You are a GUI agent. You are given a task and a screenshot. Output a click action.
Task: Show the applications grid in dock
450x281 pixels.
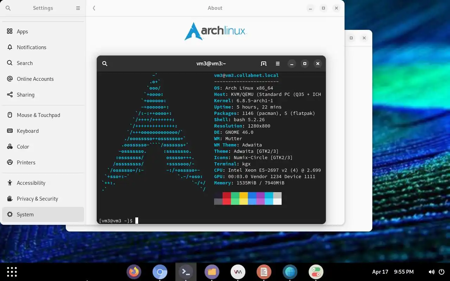tap(12, 272)
